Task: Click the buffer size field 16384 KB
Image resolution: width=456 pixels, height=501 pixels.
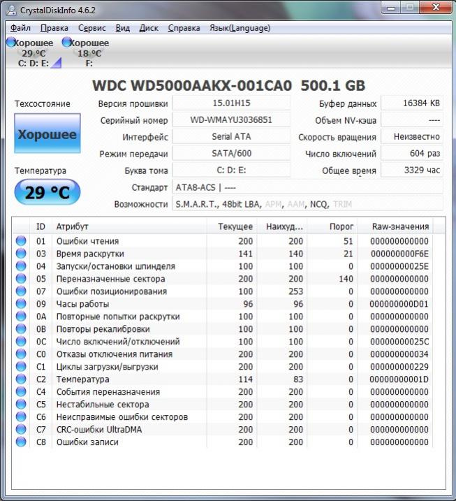Action: click(x=412, y=103)
